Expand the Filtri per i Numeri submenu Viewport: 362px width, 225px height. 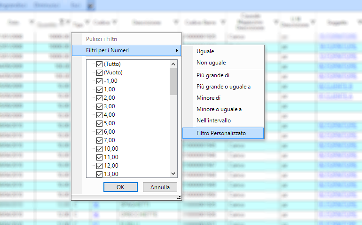point(126,50)
